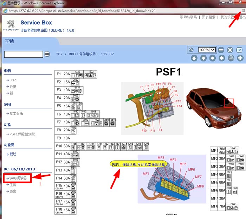Open 图表搜索 in the top menu
This screenshot has height=219, width=246.
point(209,17)
